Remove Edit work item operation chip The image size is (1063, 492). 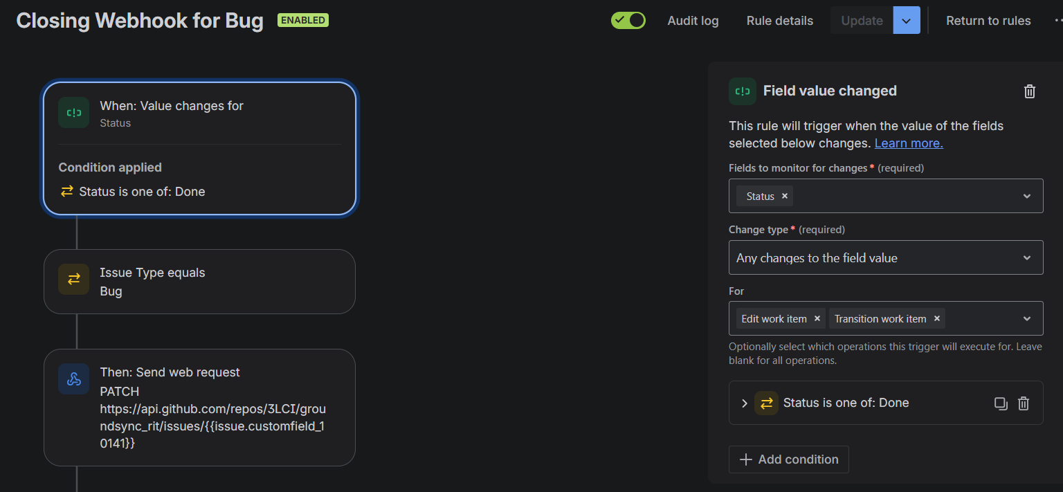[817, 318]
